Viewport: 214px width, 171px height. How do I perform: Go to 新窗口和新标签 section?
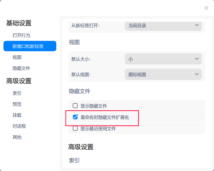click(x=28, y=46)
